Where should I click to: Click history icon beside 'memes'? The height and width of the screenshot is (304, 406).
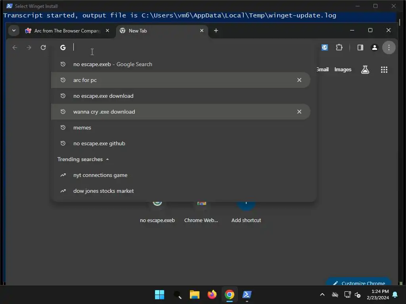coord(63,127)
